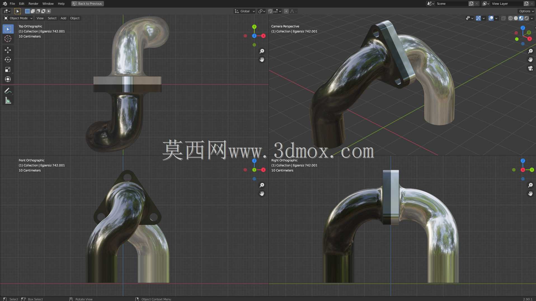Click zoom icon in Top Orthographic view

pyautogui.click(x=262, y=51)
